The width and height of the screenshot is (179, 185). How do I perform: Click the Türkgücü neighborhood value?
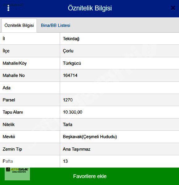[72, 63]
